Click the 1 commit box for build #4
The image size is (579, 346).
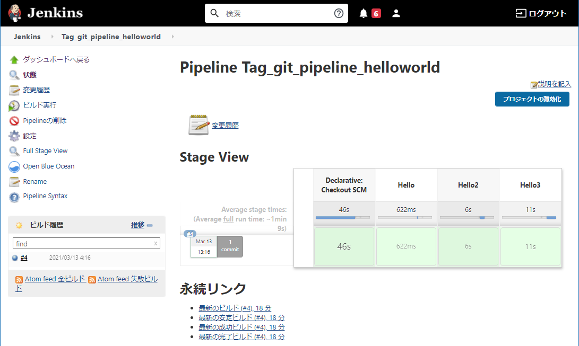(x=230, y=246)
